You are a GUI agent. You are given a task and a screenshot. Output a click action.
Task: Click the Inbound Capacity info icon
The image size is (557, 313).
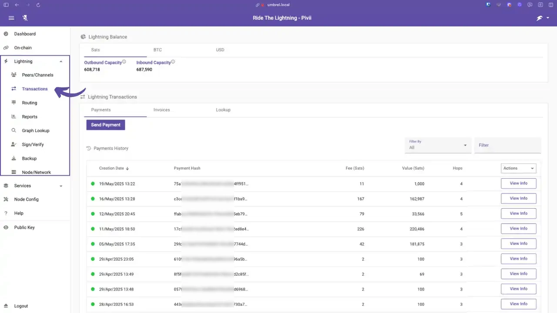pyautogui.click(x=173, y=62)
